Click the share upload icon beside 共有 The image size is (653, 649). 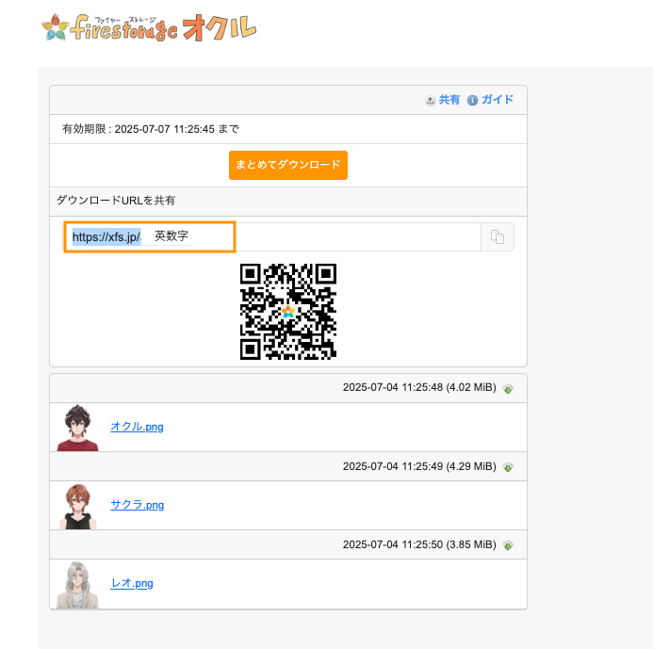tap(430, 101)
